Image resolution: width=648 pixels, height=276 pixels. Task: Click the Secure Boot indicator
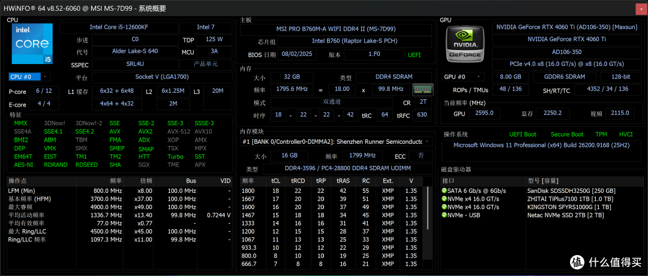coord(567,135)
